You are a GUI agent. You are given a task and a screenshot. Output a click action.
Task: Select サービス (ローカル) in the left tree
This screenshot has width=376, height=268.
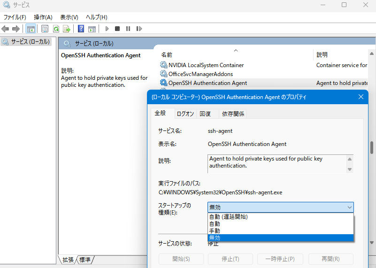coord(26,42)
